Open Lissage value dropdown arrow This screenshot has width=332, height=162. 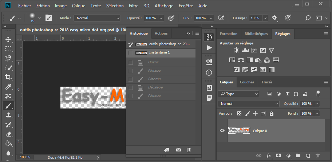[265, 18]
